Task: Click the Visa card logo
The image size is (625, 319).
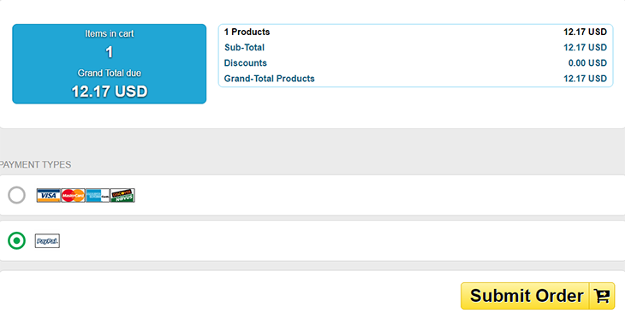Action: (48, 196)
